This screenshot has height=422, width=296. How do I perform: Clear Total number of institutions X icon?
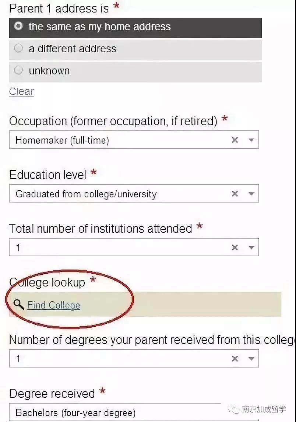pos(235,247)
